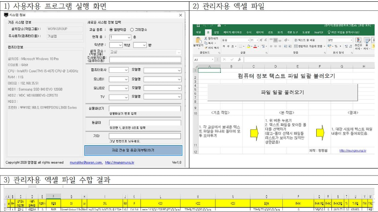This screenshot has height=212, width=378.
Task: Click the Paste (붙여넣기) icon in Excel
Action: point(198,42)
